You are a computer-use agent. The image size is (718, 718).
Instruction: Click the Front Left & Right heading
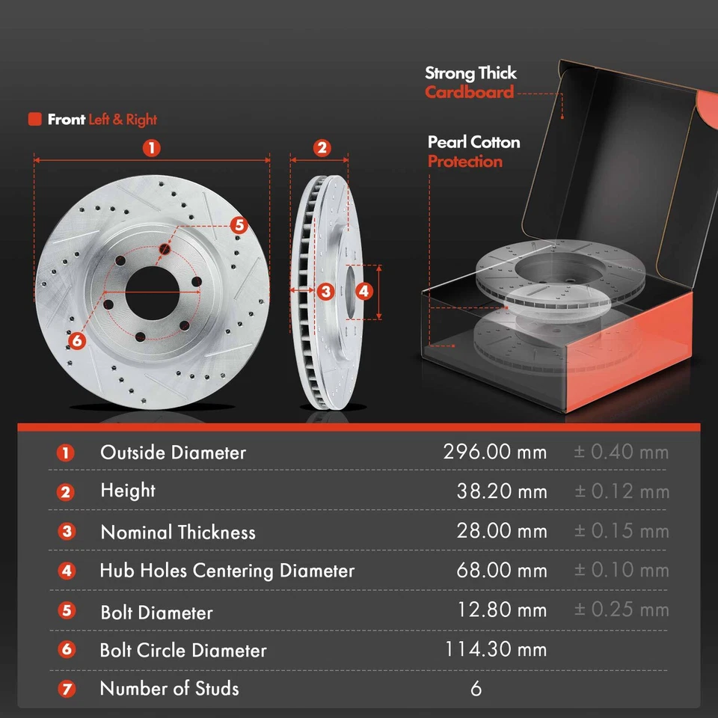click(x=92, y=120)
